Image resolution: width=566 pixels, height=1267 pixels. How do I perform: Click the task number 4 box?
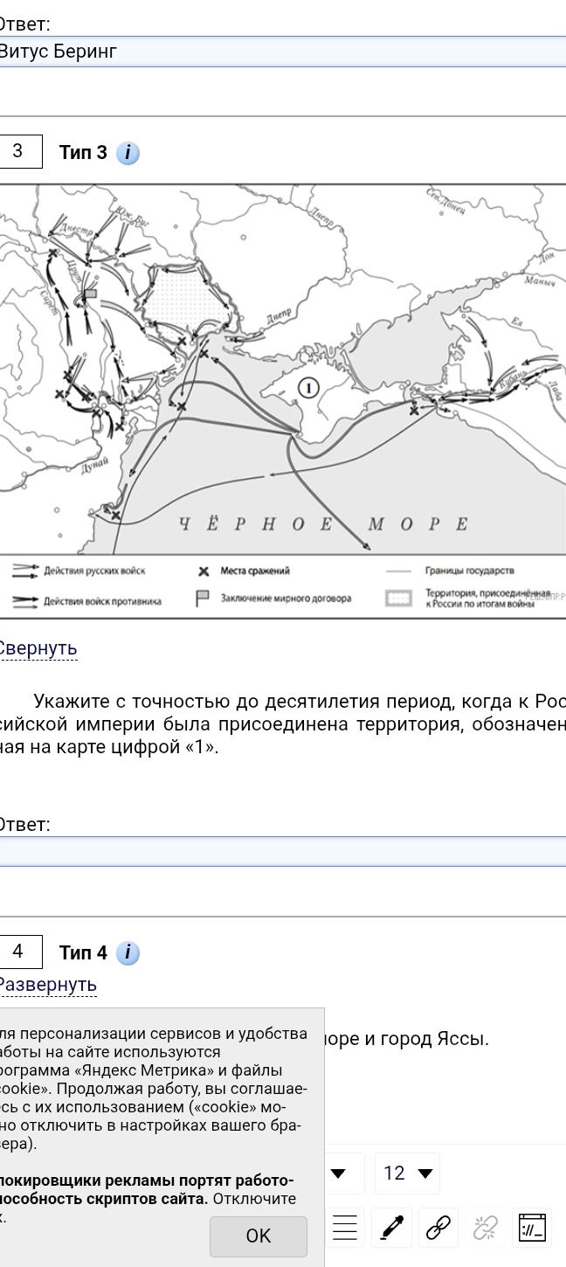(18, 952)
